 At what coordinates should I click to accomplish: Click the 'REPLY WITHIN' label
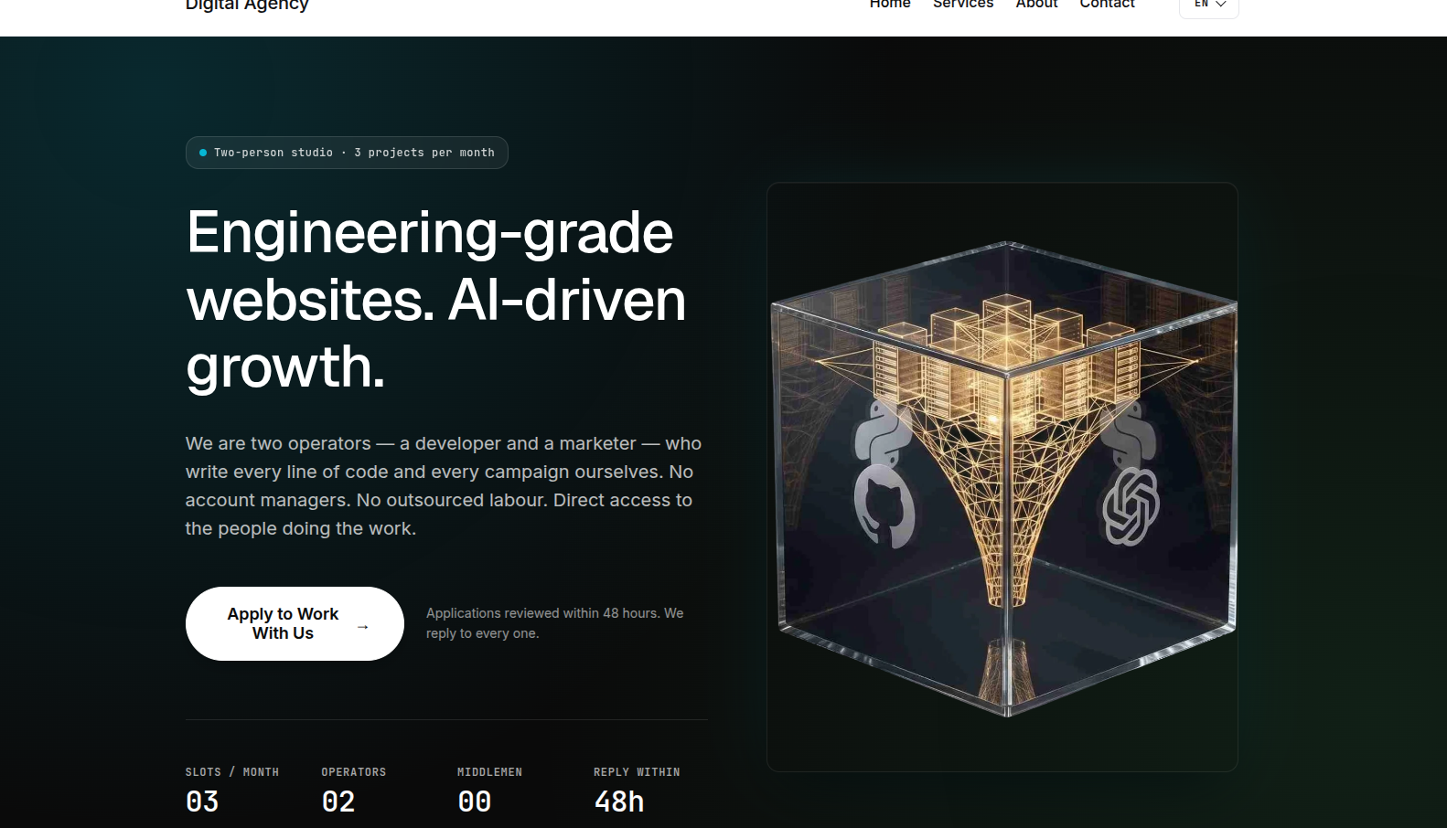(637, 772)
